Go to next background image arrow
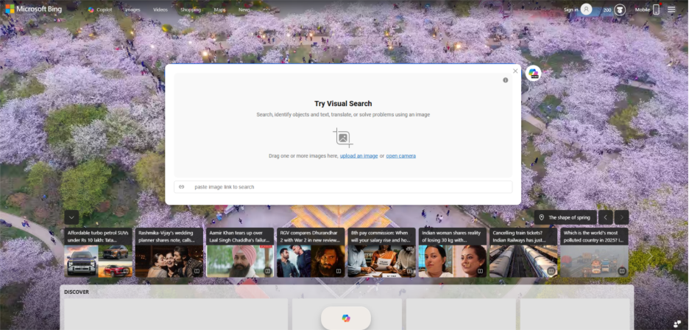The width and height of the screenshot is (689, 330). point(621,217)
